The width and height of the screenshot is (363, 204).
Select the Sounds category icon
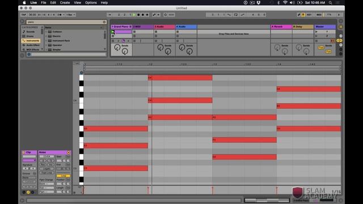pyautogui.click(x=24, y=32)
